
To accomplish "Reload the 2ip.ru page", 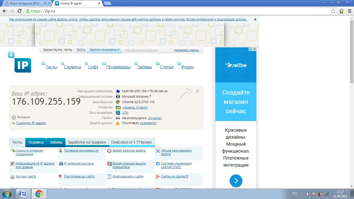I will pyautogui.click(x=19, y=11).
